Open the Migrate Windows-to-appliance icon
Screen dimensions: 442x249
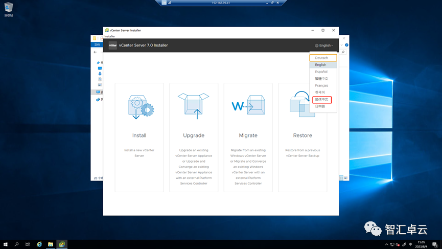(x=248, y=105)
